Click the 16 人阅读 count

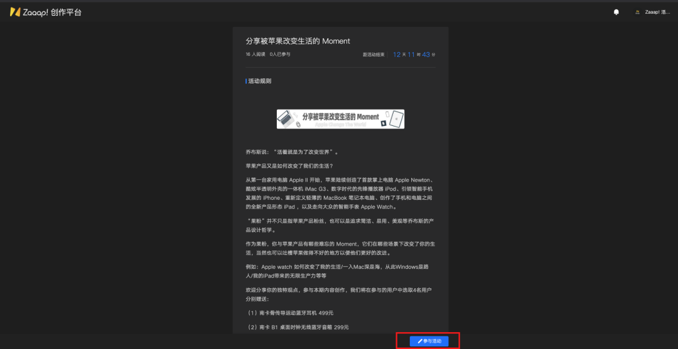(x=255, y=55)
